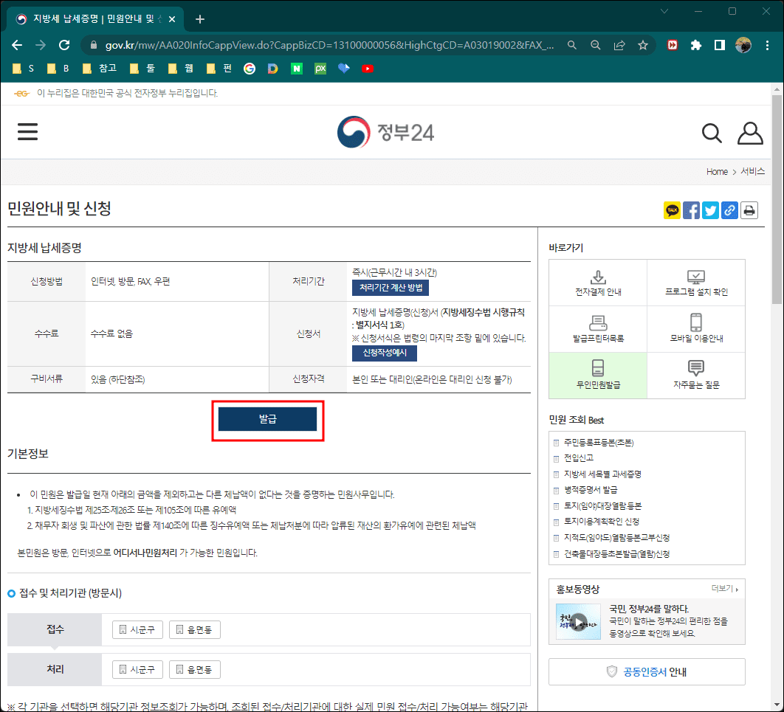Select the 지방세 납세증명 browser tab

tap(89, 18)
